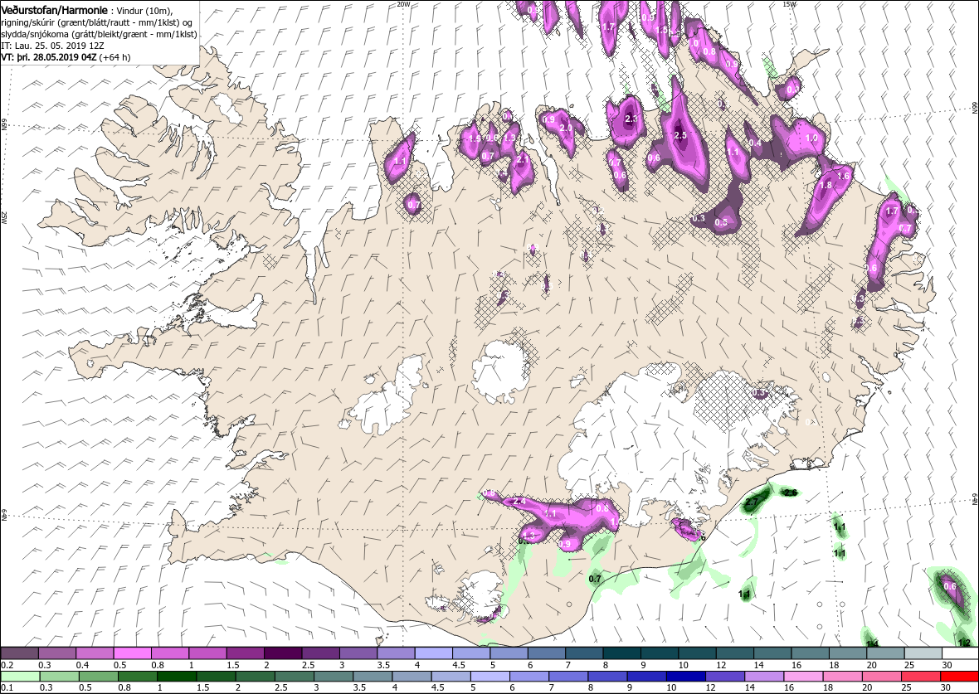Image resolution: width=979 pixels, height=694 pixels.
Task: Select the 12 swatch in upper legend row
Action: [x=734, y=654]
